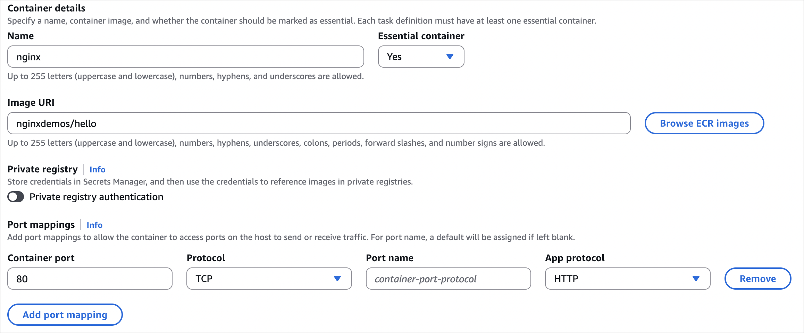Screen dimensions: 804x333
Task: Open the Essential container 'Yes' dropdown
Action: (x=420, y=57)
